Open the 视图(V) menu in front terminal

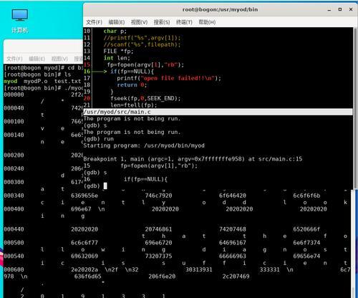pyautogui.click(x=139, y=22)
